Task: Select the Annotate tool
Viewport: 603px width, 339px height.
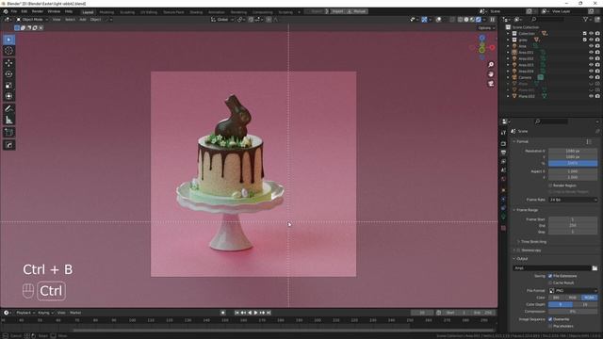Action: click(8, 109)
